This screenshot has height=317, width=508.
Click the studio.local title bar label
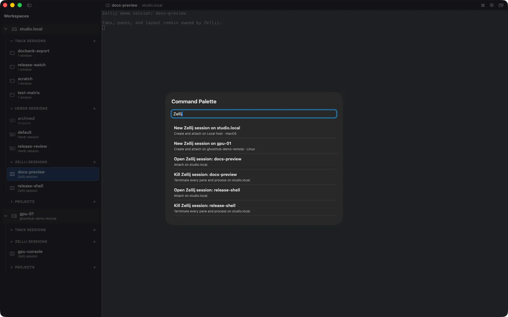point(152,5)
